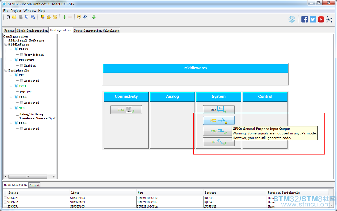Enable the FATFS User-defined checkbox
The image size is (337, 211).
[22, 55]
